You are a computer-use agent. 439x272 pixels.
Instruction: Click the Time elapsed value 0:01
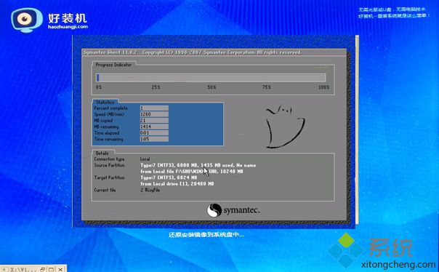[154, 133]
